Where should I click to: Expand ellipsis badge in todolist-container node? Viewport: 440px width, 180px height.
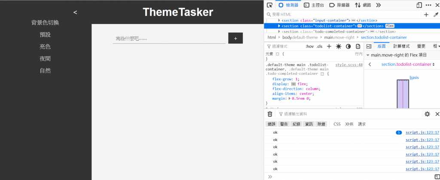(360, 26)
